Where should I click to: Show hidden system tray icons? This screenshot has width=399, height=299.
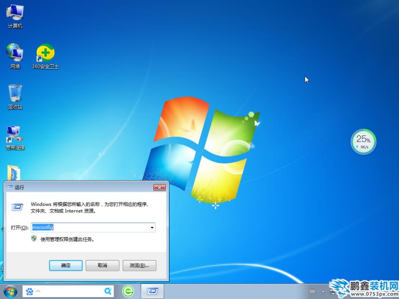click(x=323, y=292)
